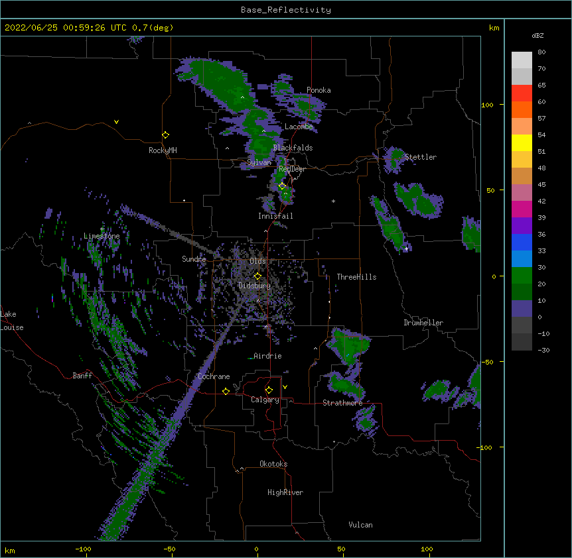This screenshot has height=558, width=572.
Task: Click the Calgary city label
Action: pos(265,400)
